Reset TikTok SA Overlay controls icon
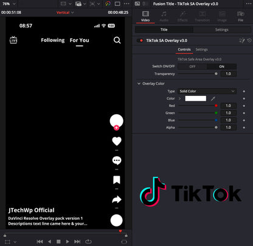The image size is (253, 246). (x=249, y=41)
